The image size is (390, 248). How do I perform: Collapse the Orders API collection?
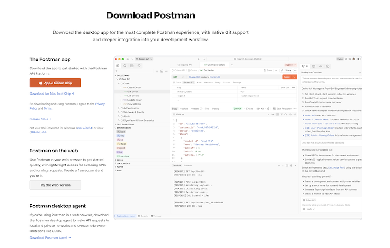pos(117,79)
